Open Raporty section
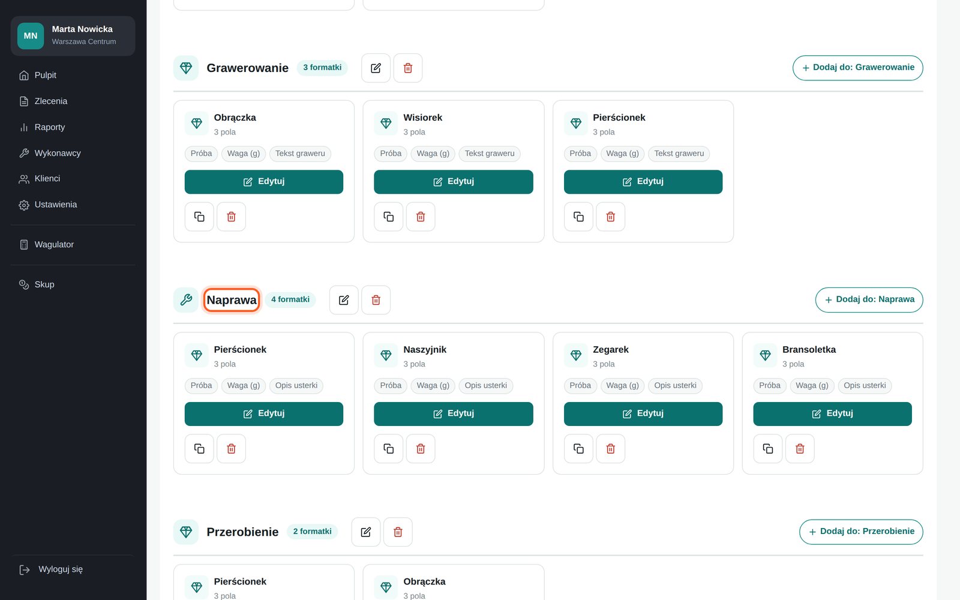This screenshot has height=600, width=960. click(x=73, y=127)
